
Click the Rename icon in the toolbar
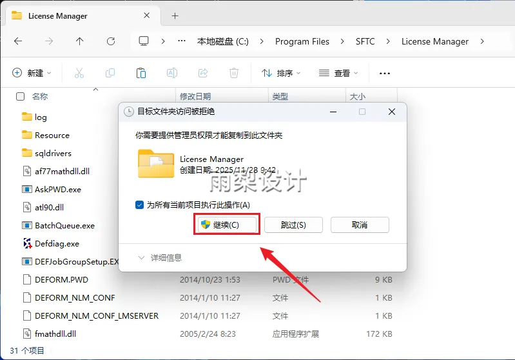coord(172,73)
